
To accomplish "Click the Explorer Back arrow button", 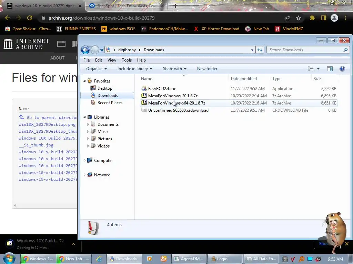I will [85, 50].
